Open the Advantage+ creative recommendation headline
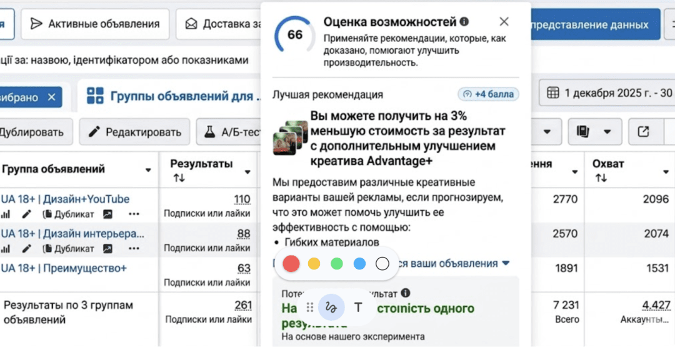Image resolution: width=675 pixels, height=347 pixels. coord(407,138)
